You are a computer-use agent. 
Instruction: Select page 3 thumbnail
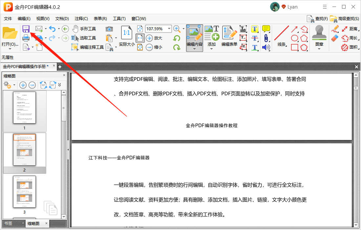coord(24,192)
